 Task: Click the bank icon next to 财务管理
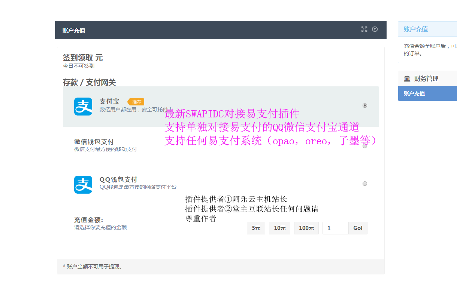tap(407, 79)
